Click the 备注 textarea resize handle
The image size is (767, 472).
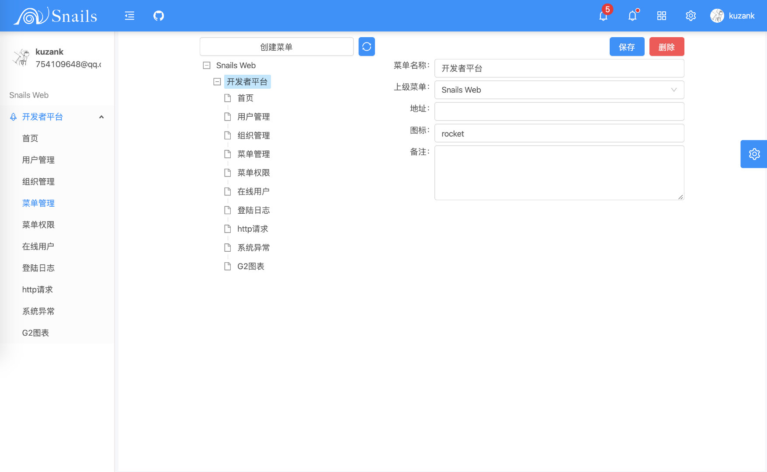pos(680,197)
